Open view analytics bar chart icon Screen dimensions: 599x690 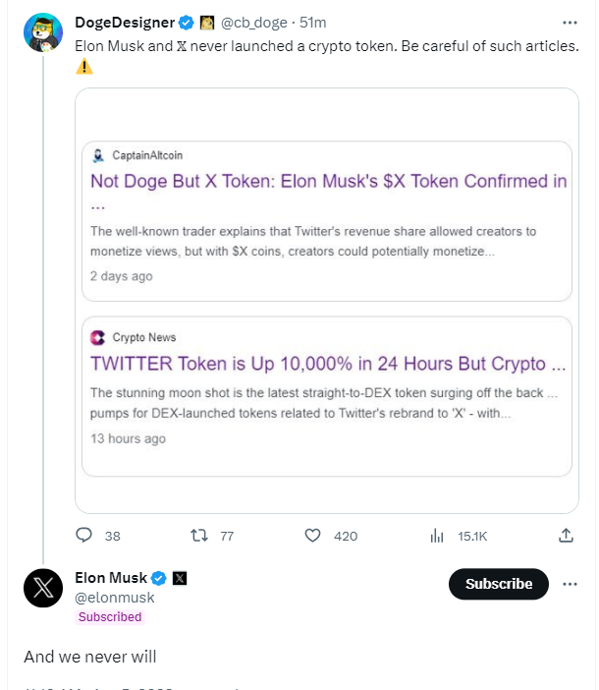(437, 536)
